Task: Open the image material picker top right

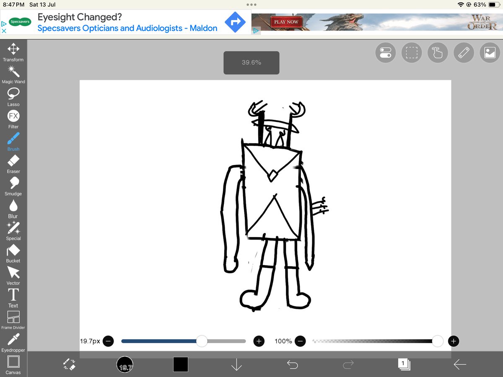Action: (x=490, y=52)
